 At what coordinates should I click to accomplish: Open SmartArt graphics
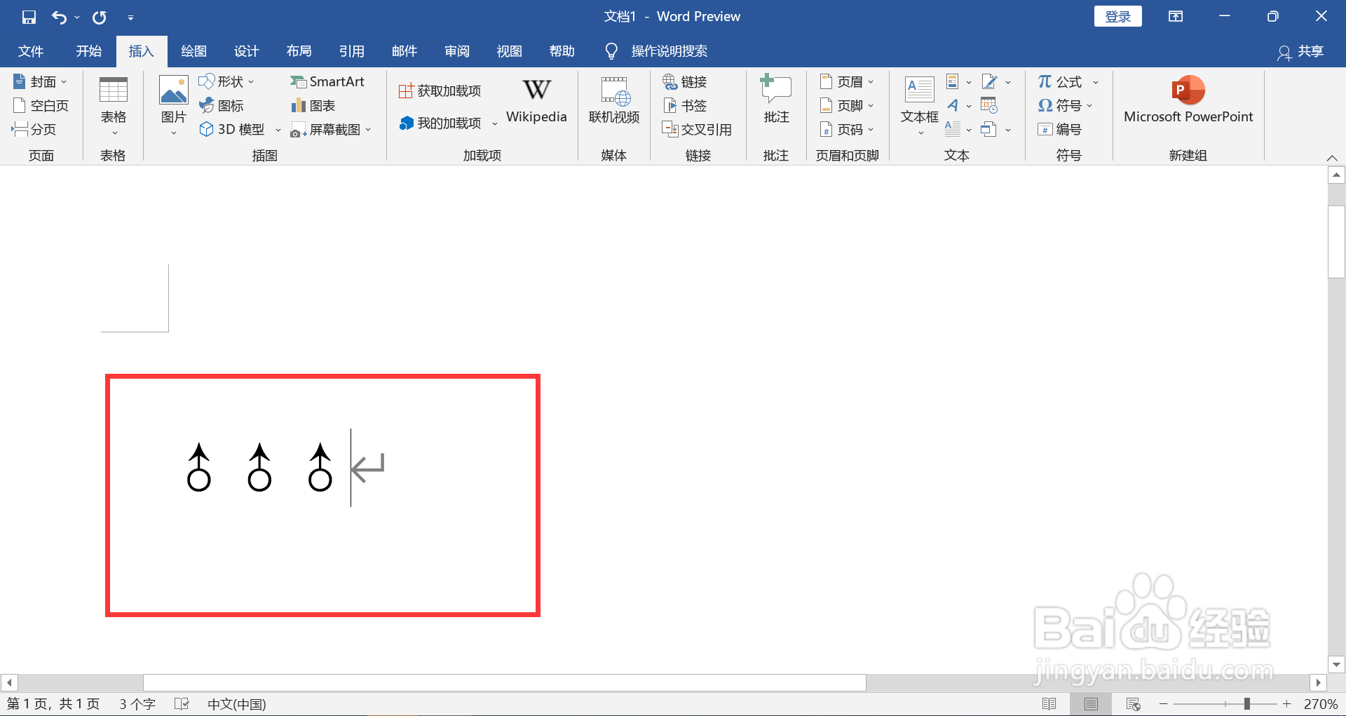pos(327,81)
